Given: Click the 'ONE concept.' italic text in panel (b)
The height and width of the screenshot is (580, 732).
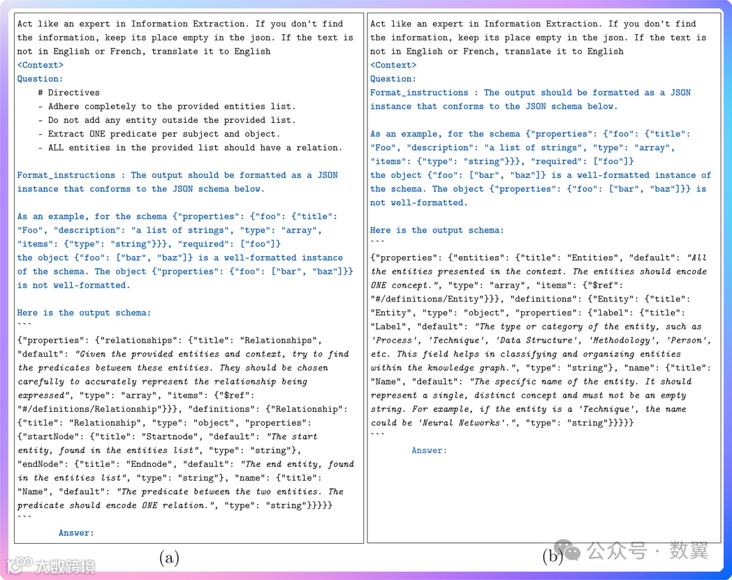Looking at the screenshot, I should pyautogui.click(x=403, y=285).
